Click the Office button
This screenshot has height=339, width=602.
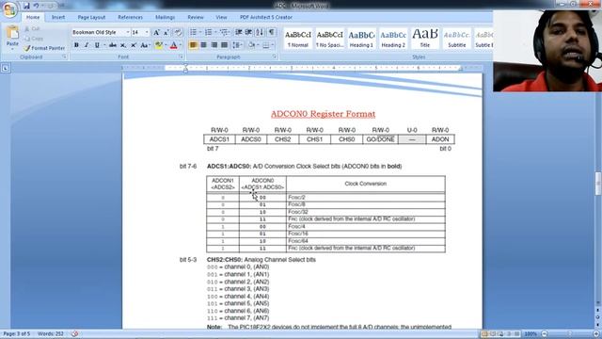tap(9, 9)
